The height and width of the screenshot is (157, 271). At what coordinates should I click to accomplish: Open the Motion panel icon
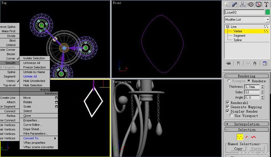coord(250,4)
